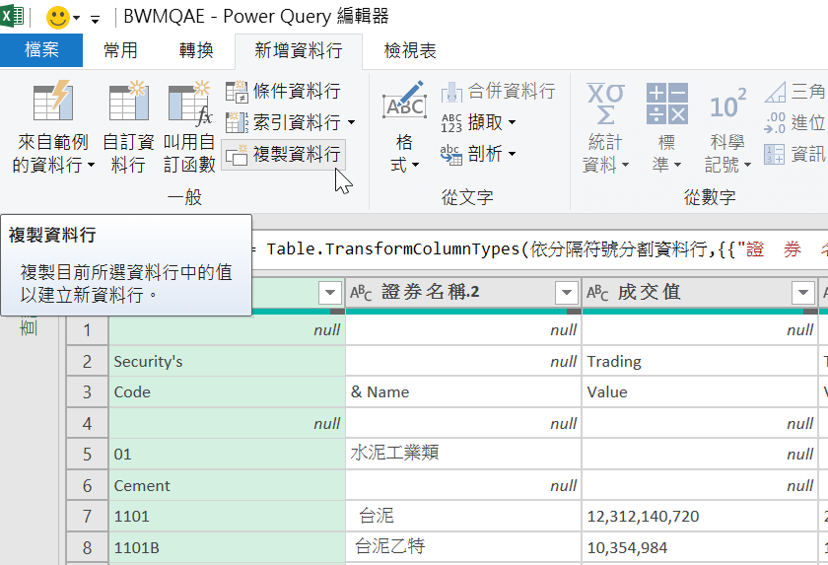Screen dimensions: 828x565
Task: Click 索引資料行 index column button
Action: [x=283, y=122]
